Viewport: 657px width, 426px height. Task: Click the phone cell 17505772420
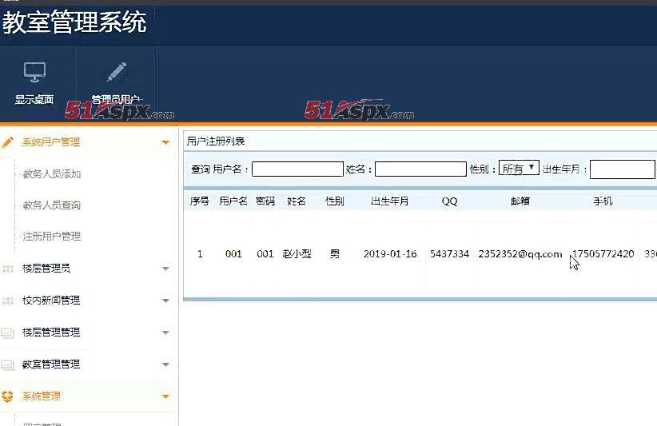603,254
